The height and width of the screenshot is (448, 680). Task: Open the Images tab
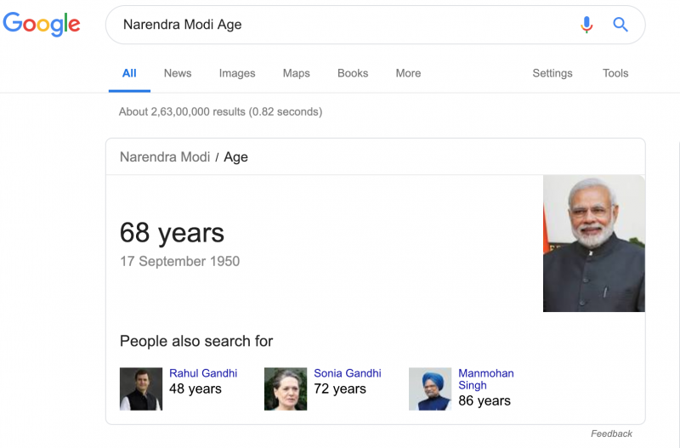pyautogui.click(x=237, y=73)
